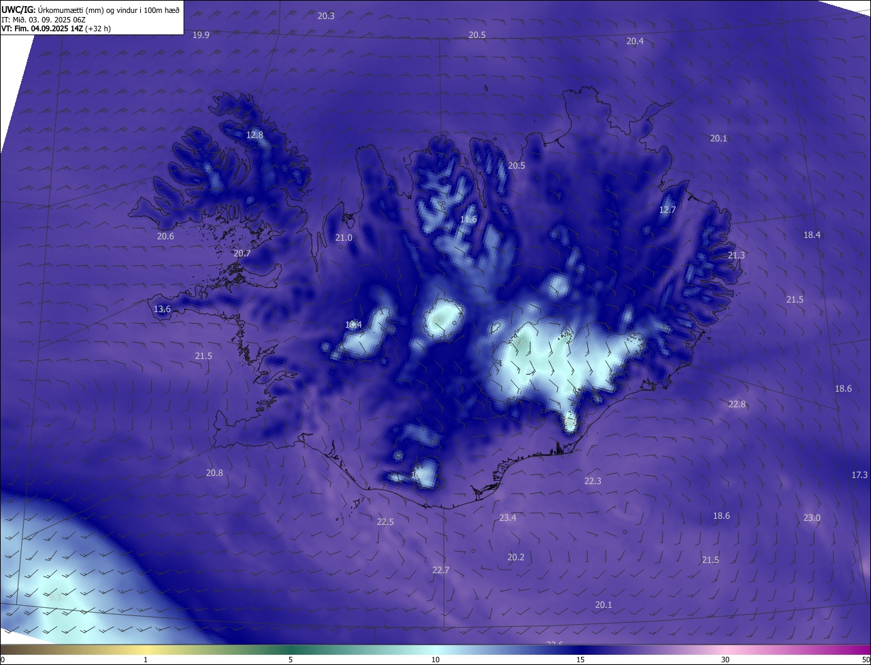Viewport: 871px width, 665px height.
Task: Click the UWC/IG map title text
Action: click(91, 9)
